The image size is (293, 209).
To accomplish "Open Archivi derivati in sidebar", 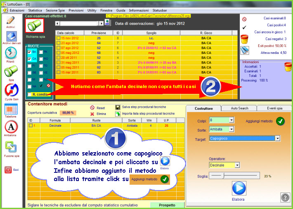I will point(12,36).
